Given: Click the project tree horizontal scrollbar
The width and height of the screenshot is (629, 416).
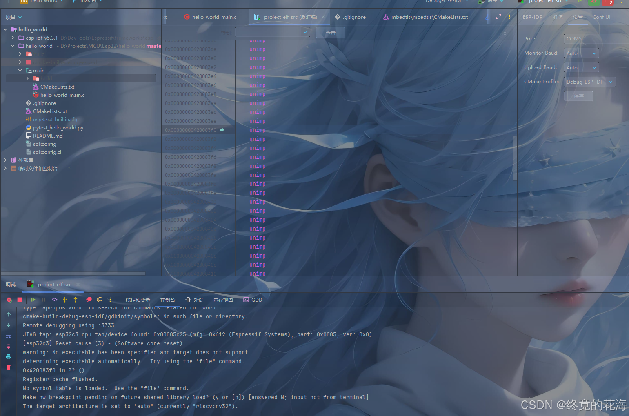Looking at the screenshot, I should [73, 274].
